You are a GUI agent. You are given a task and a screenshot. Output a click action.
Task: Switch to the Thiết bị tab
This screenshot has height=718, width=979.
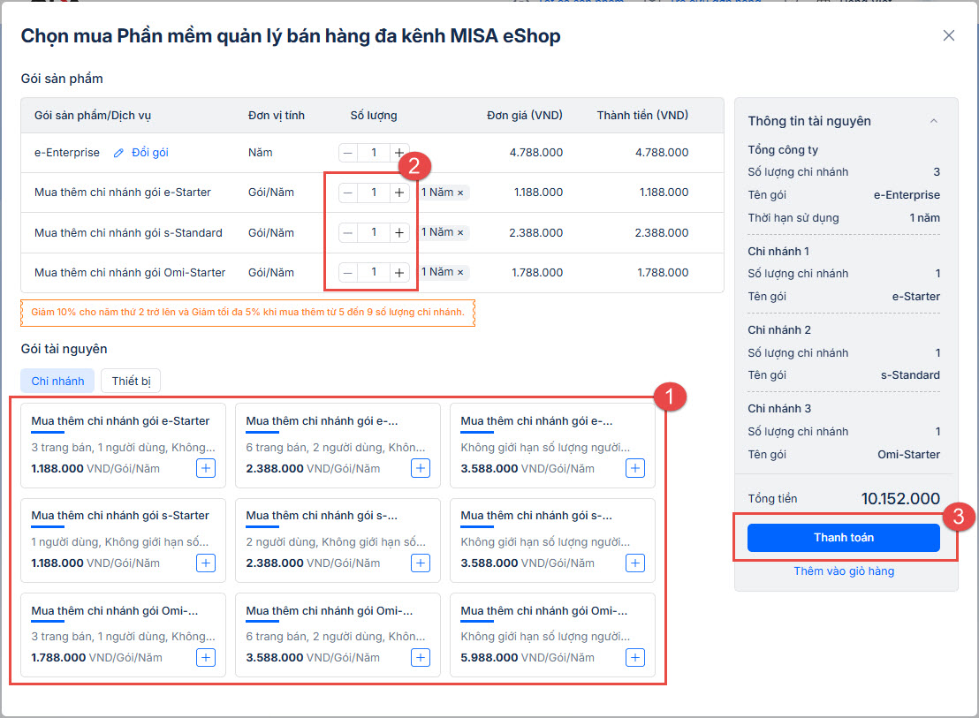click(131, 382)
